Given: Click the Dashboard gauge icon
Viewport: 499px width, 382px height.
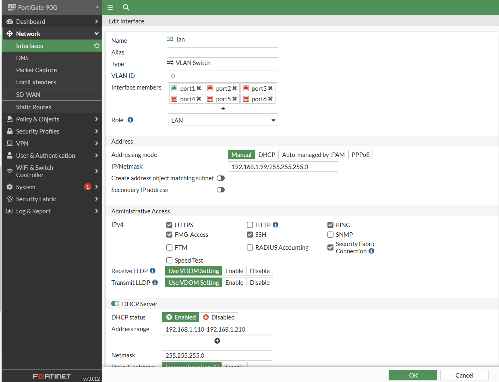Looking at the screenshot, I should (10, 21).
